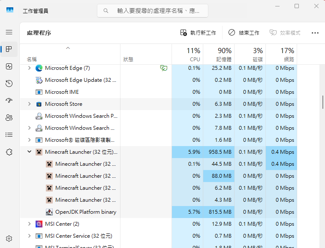Open the App history tab icon
Viewport: 325px width, 248px height.
(9, 84)
